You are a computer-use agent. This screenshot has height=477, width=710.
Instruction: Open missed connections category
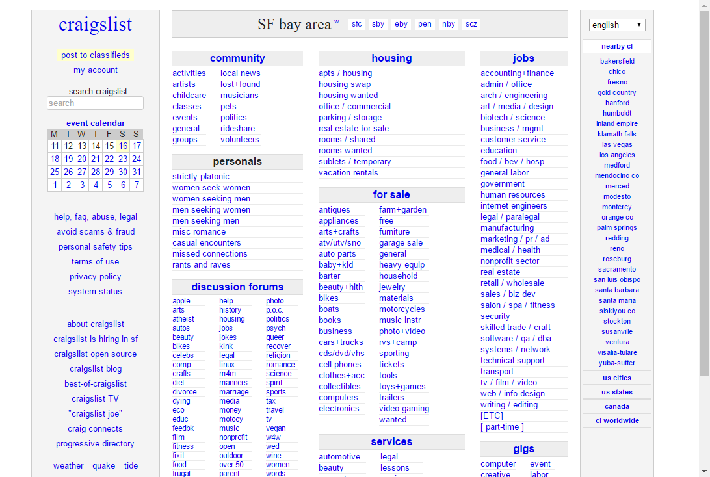(209, 254)
